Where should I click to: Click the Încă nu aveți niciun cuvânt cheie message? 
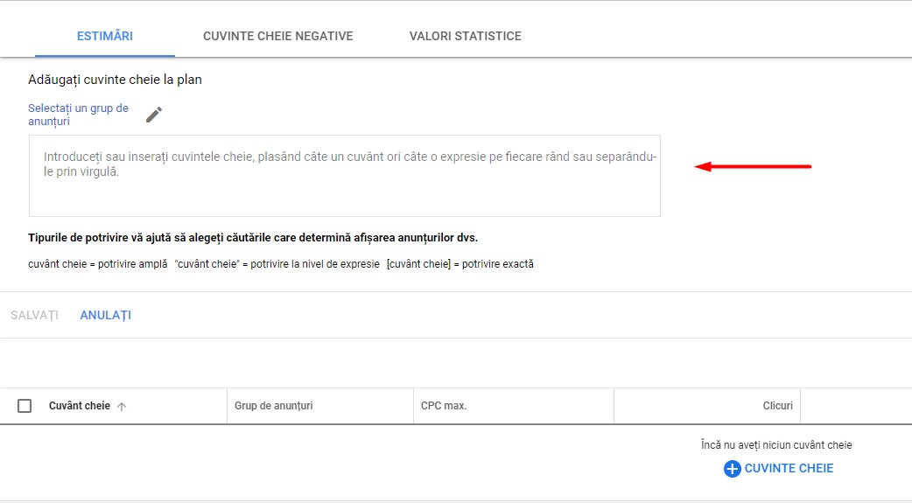[776, 445]
